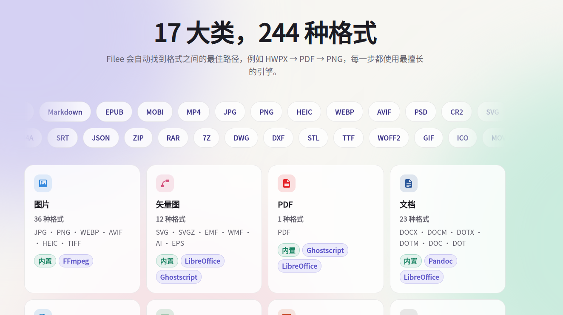Choose the MOBI format pill
The height and width of the screenshot is (315, 563).
(x=155, y=112)
